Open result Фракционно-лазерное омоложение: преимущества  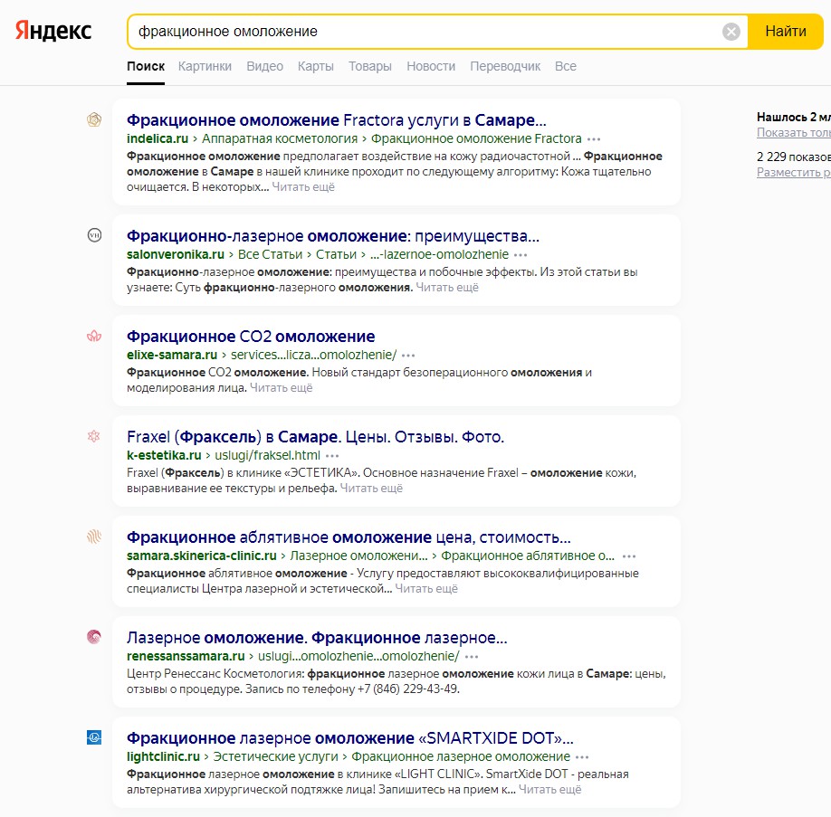click(x=333, y=236)
